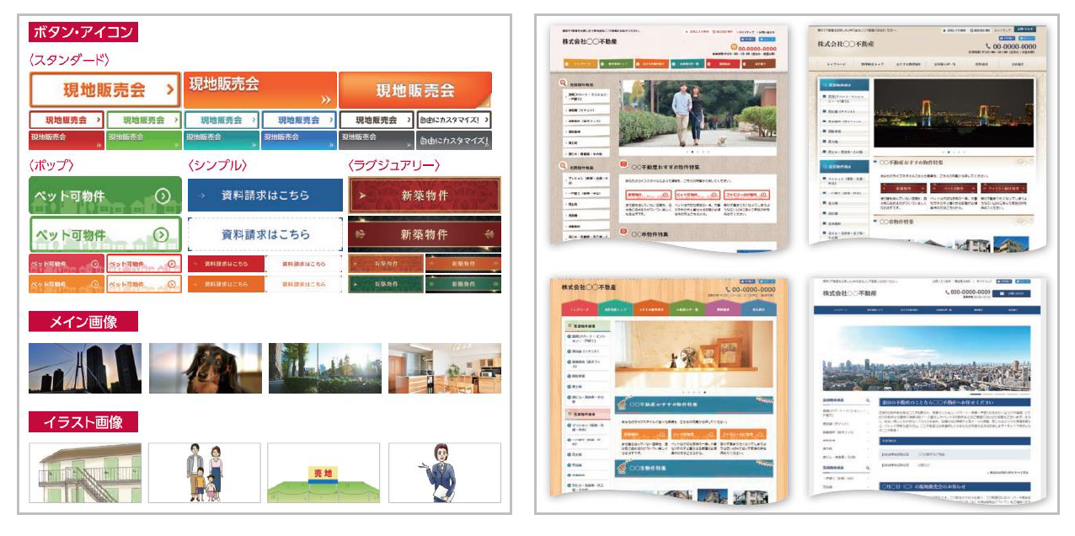Viewport: 1075px width, 536px height.
Task: Click the arrow circle on solid green ペット可物件 button
Action: coord(163,196)
